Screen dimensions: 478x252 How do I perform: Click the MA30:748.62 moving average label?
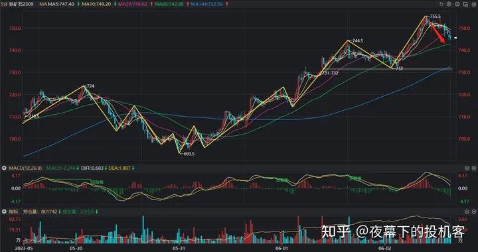point(133,4)
